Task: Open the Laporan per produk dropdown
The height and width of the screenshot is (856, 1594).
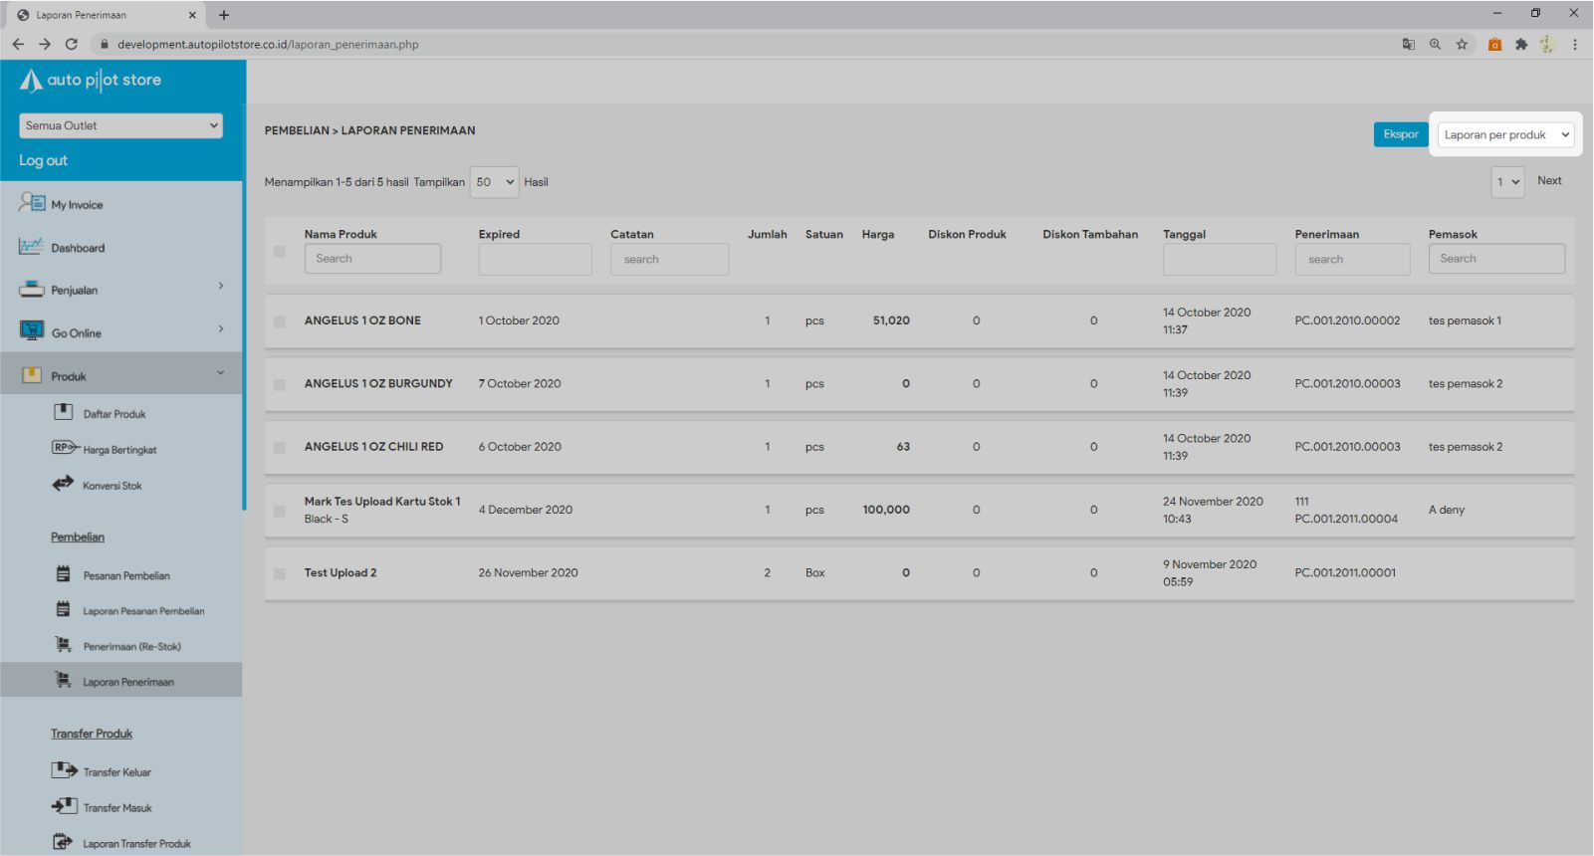Action: [1505, 134]
